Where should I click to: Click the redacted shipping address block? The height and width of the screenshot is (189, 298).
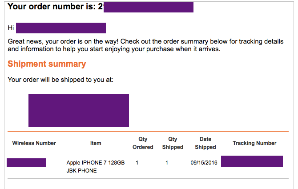click(79, 110)
